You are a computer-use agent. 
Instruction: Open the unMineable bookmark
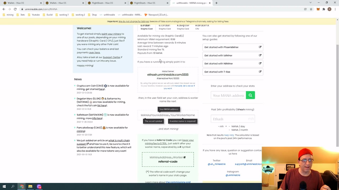click(x=107, y=15)
